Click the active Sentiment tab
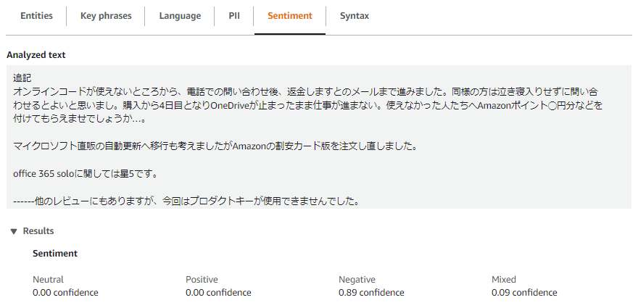 point(289,16)
